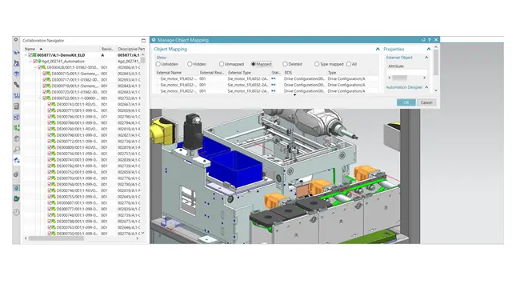Collapse the Automation Designer group
Screen dimensions: 512x288
(x=426, y=87)
